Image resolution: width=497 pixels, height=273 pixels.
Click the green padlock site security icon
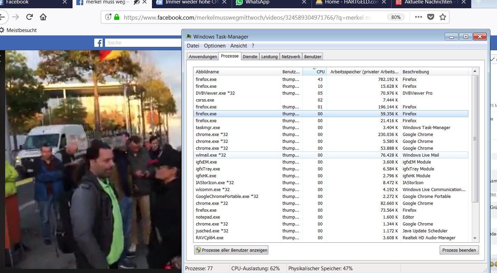(117, 17)
